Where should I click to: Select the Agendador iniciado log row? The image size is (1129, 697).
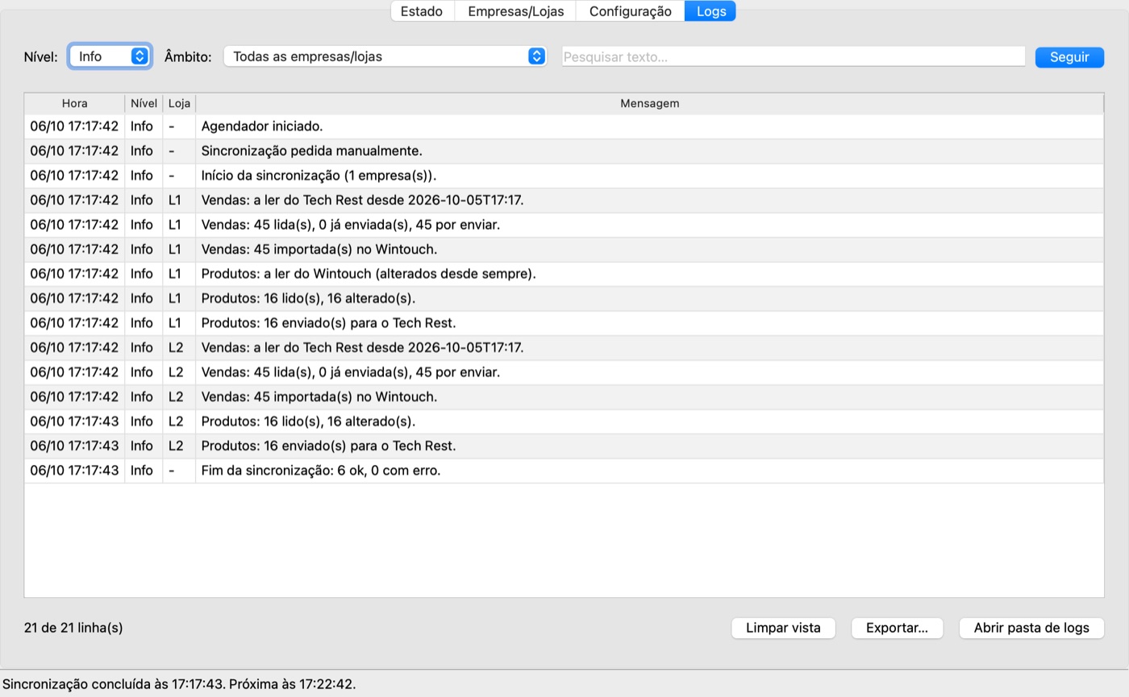click(x=564, y=127)
